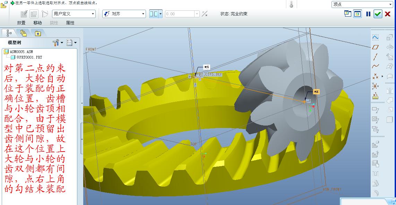Open the 挠性 flexibility panel
Viewport: 396px width, 205px height.
coord(54,23)
